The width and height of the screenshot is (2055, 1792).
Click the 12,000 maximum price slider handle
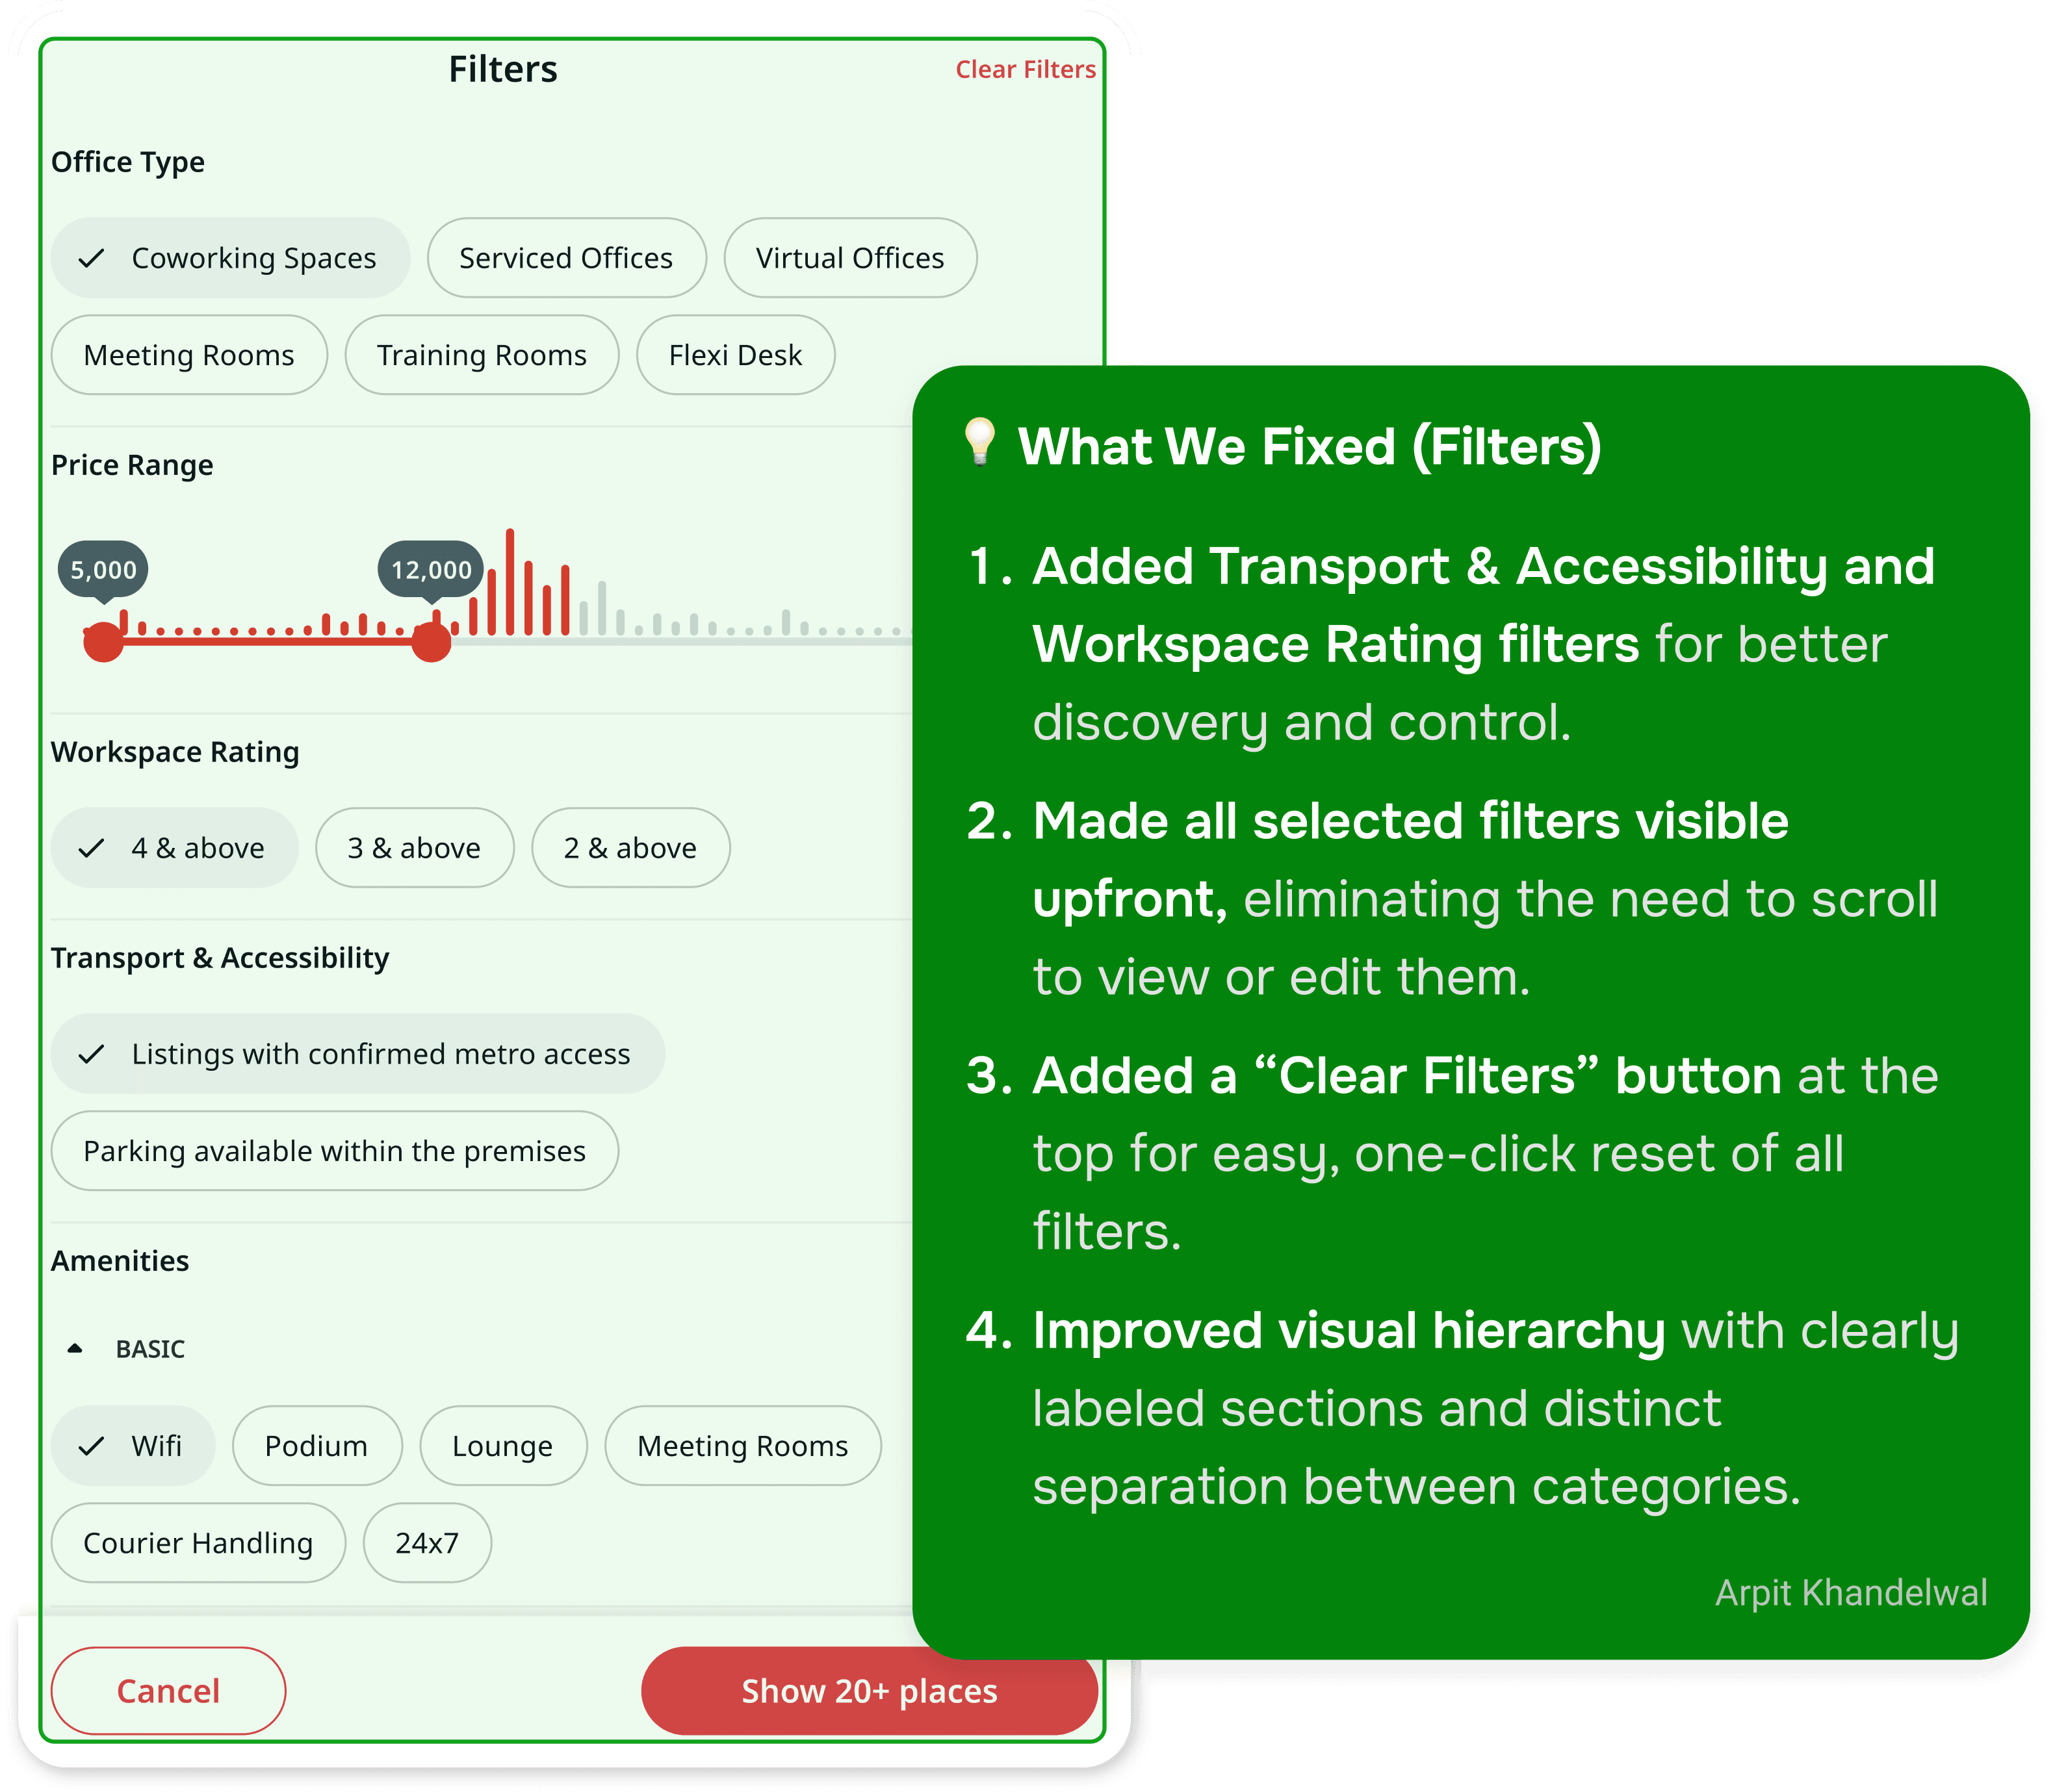point(431,641)
